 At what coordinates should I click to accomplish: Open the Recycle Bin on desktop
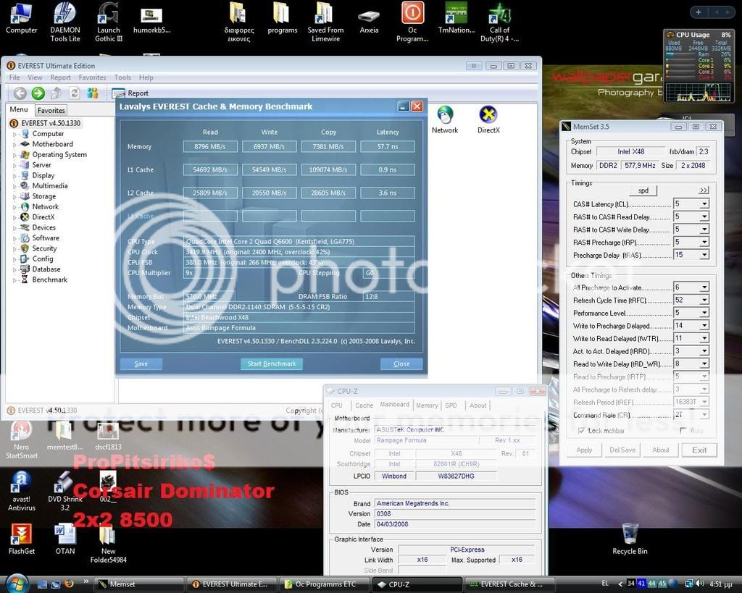(x=630, y=534)
